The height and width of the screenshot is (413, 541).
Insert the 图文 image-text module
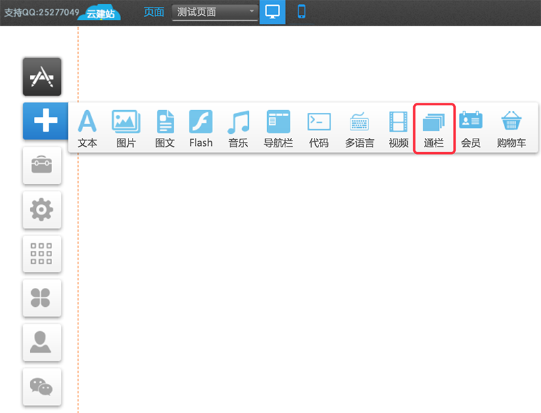pos(165,128)
